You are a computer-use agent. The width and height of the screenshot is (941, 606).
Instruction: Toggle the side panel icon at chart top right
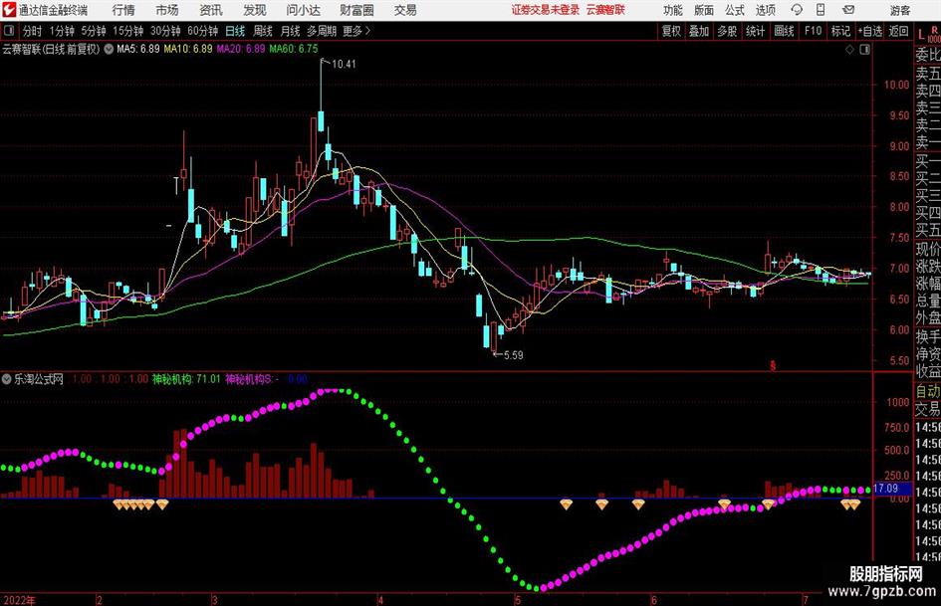tap(864, 50)
